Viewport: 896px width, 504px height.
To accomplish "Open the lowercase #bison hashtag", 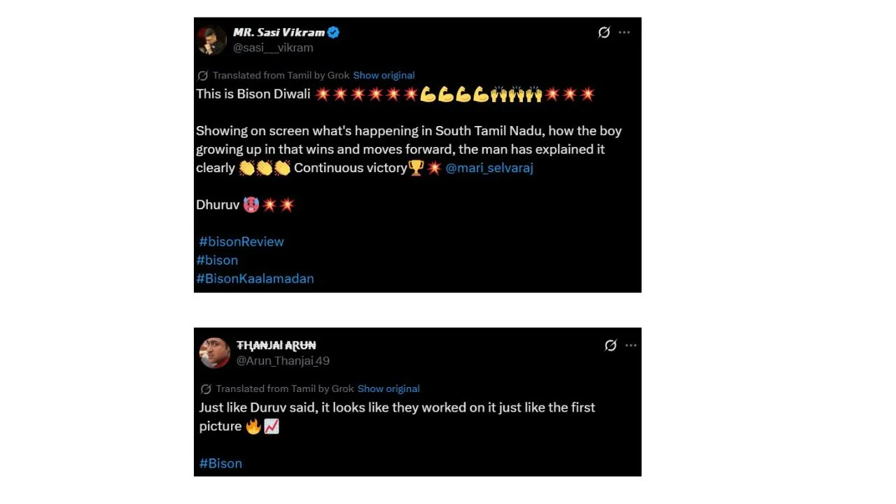I will [217, 260].
